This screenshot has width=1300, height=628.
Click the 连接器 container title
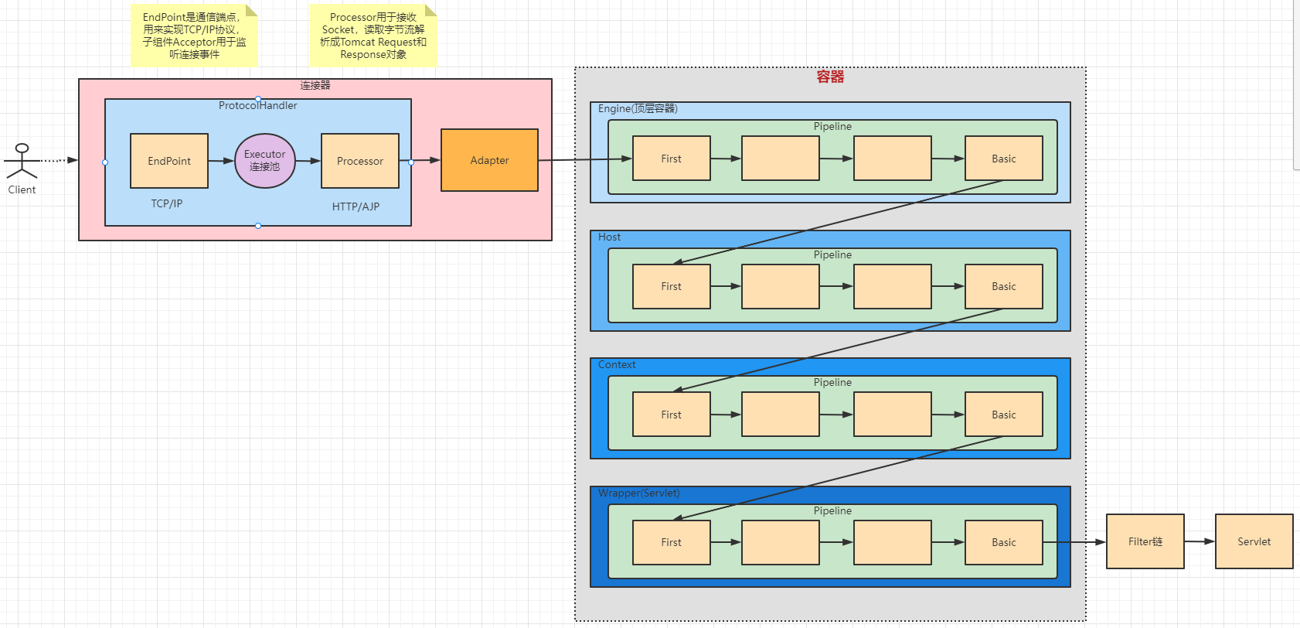coord(315,85)
